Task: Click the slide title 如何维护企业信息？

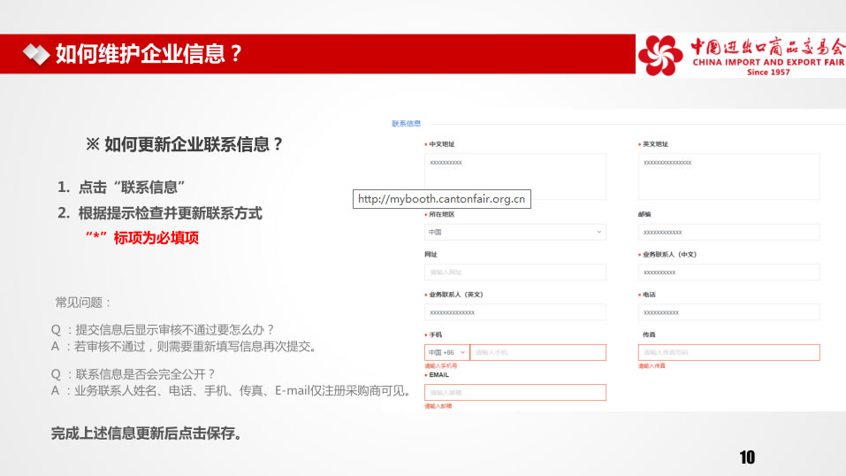Action: pos(149,53)
